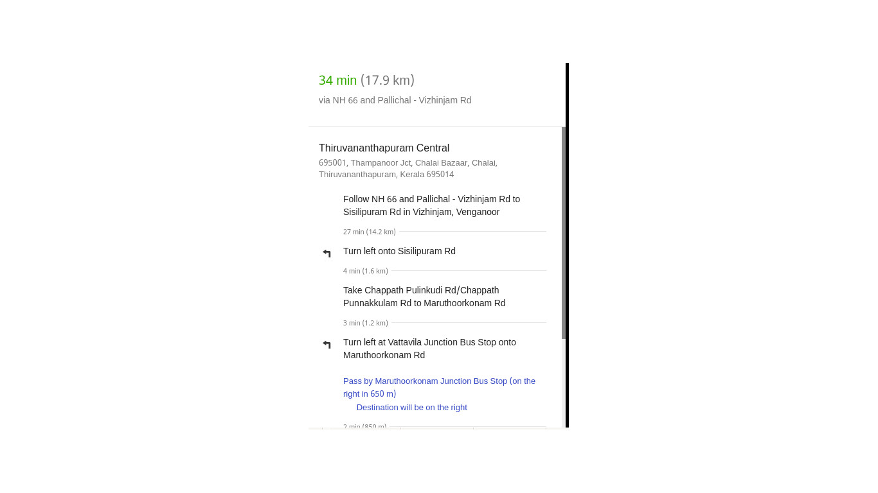Select the via NH 66 route summary

coord(395,100)
